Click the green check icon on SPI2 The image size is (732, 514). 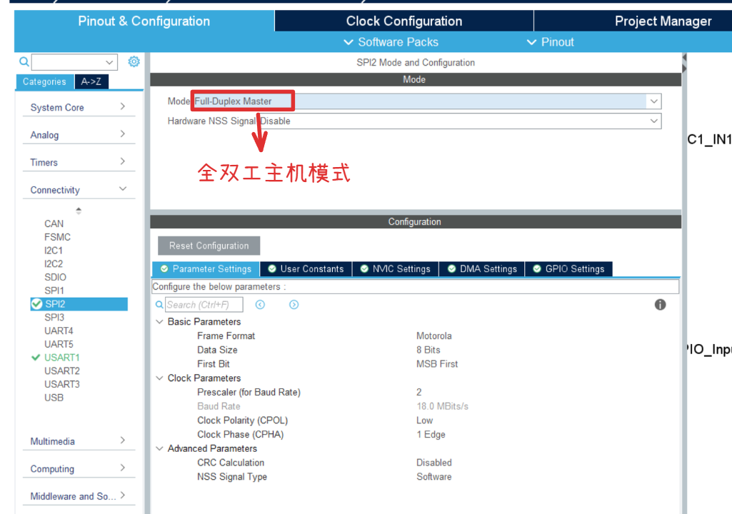pyautogui.click(x=36, y=304)
